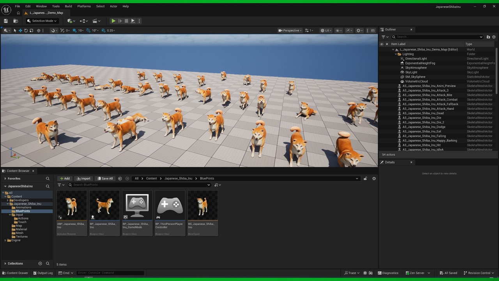The image size is (499, 281).
Task: Toggle visibility eye column in Outliner header
Action: click(382, 44)
